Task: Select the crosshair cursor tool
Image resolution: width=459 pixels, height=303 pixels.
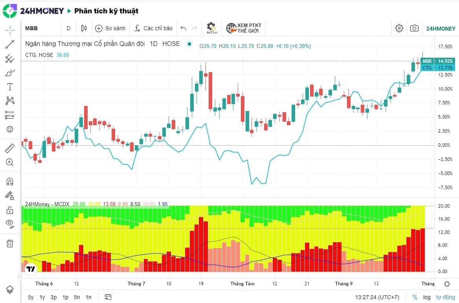Action: pyautogui.click(x=10, y=30)
